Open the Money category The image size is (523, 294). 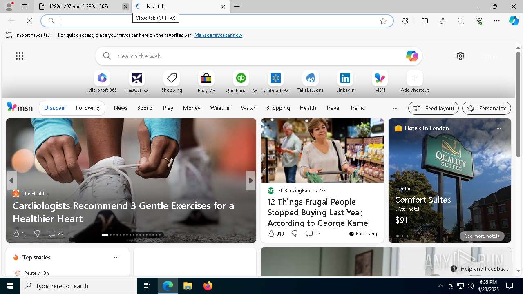(x=192, y=108)
